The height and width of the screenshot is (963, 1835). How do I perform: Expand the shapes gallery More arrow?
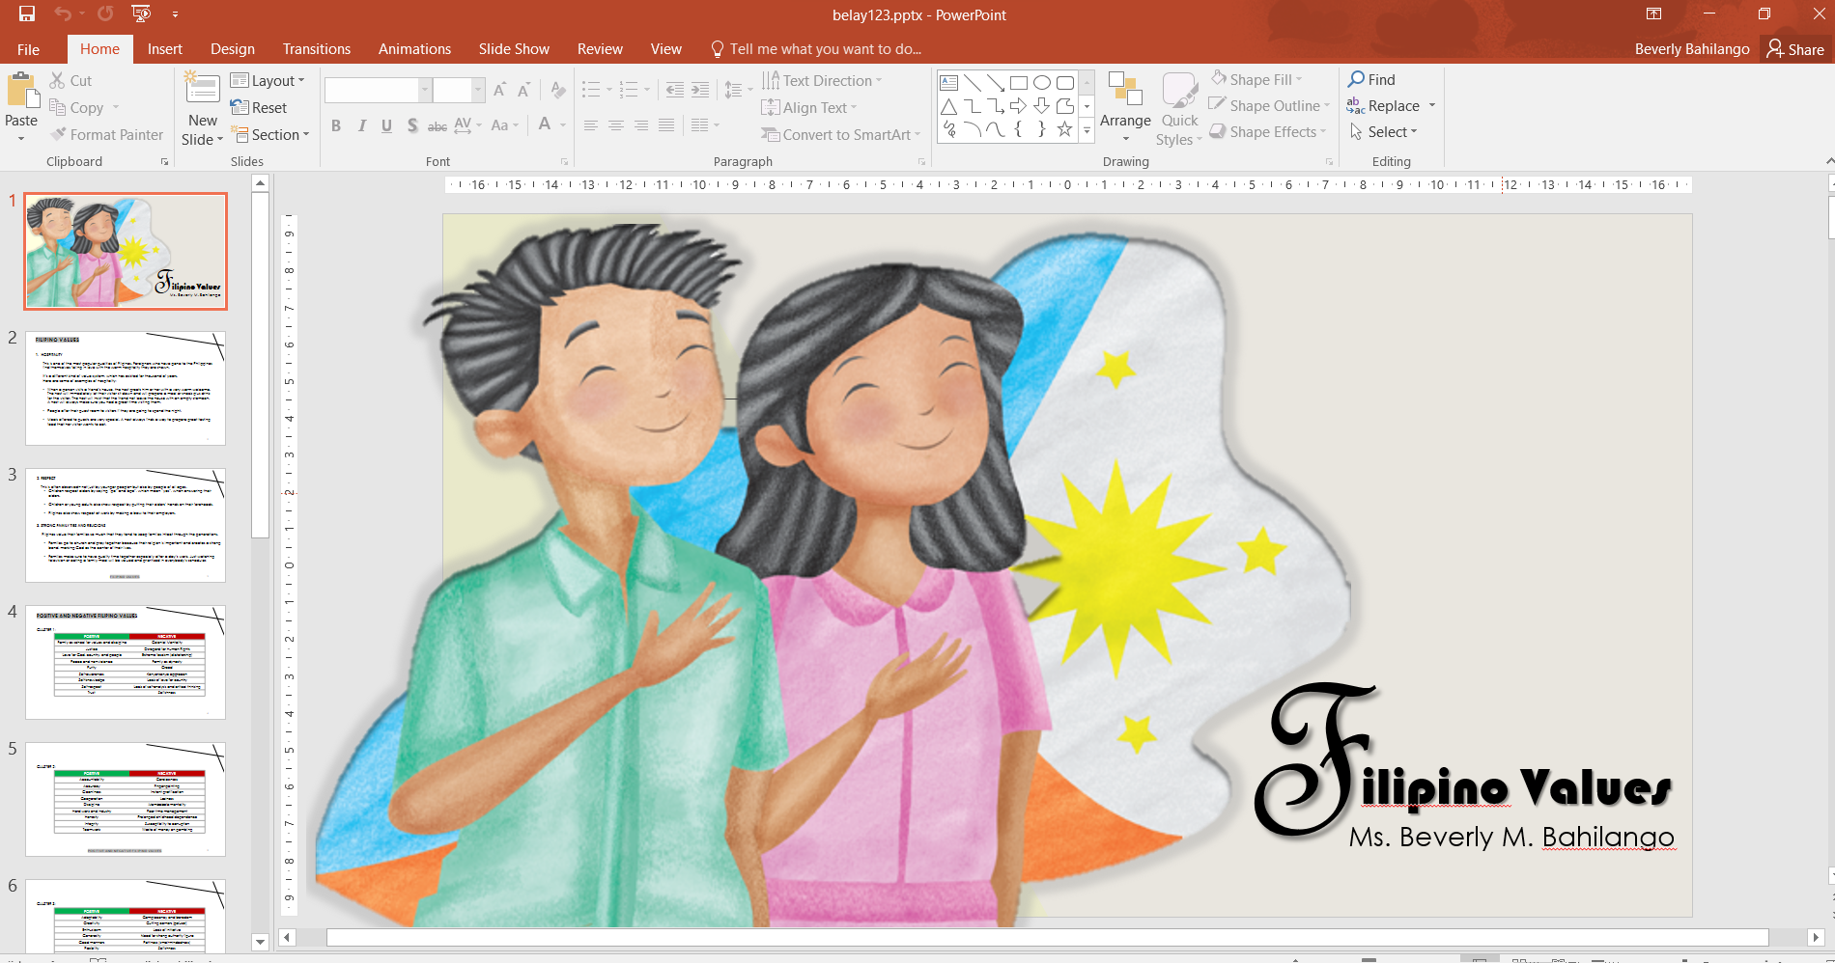[1087, 129]
